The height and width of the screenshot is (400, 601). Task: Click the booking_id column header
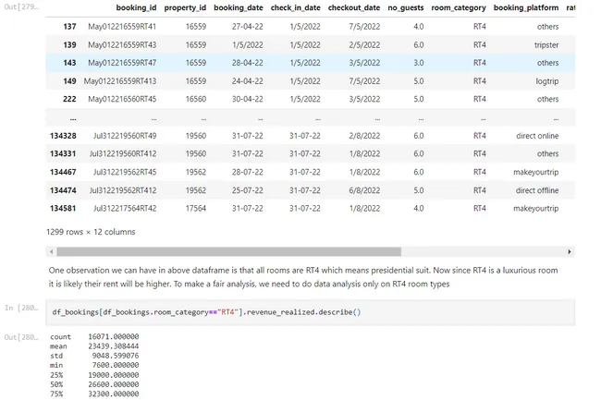(136, 7)
